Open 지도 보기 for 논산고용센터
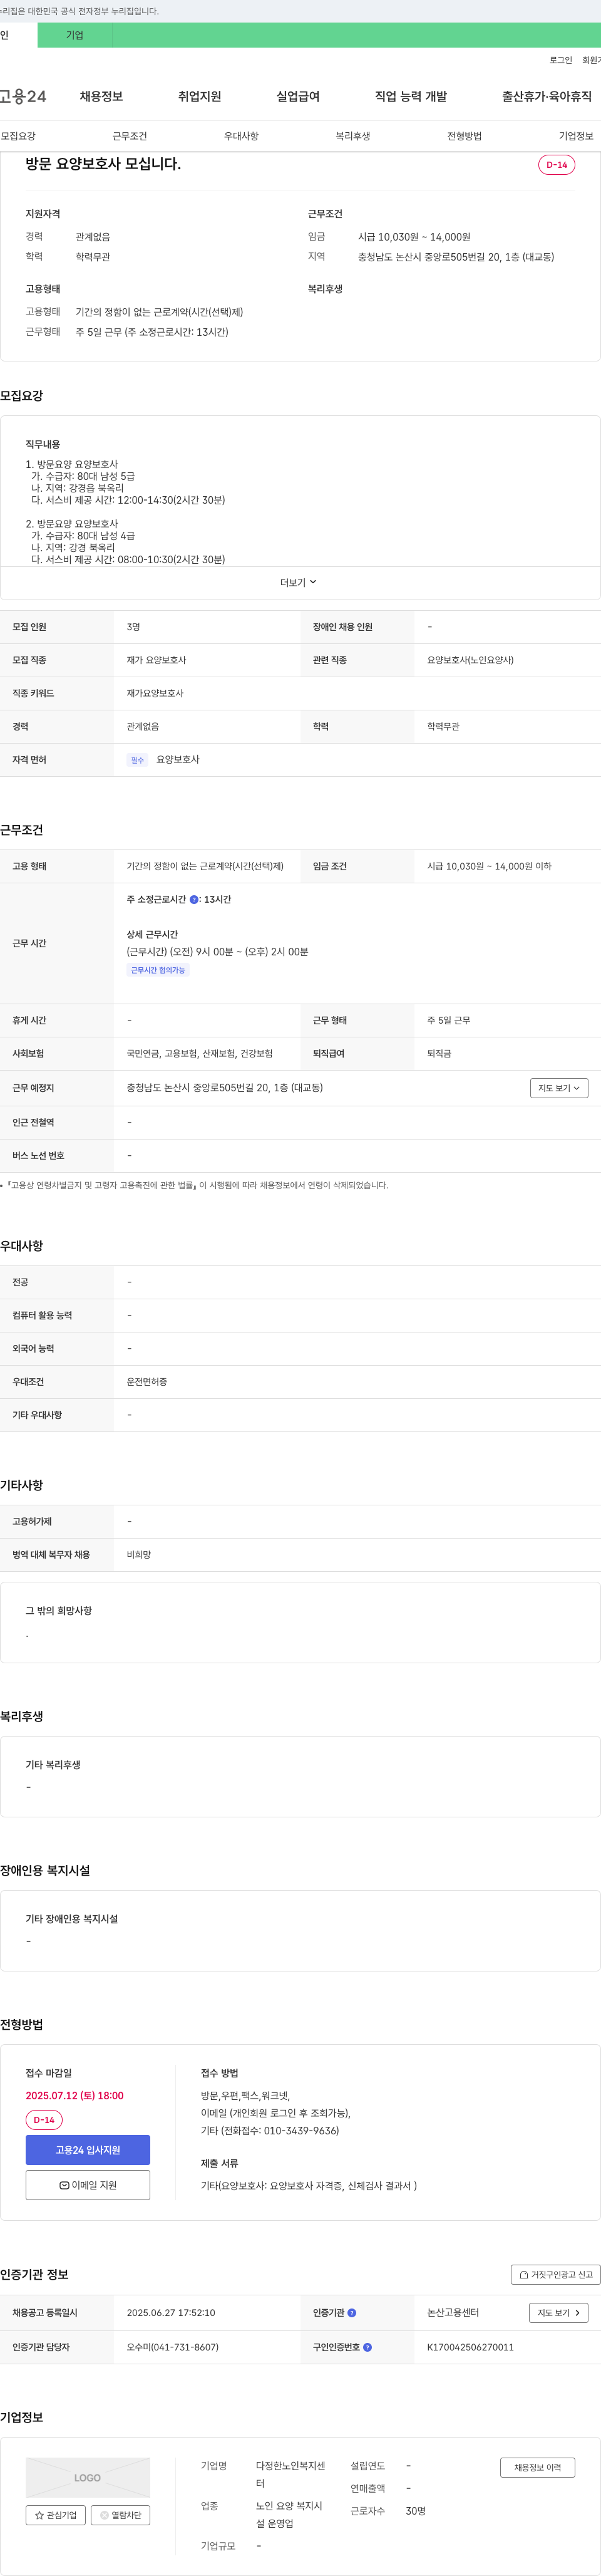Image resolution: width=601 pixels, height=2576 pixels. 558,2313
